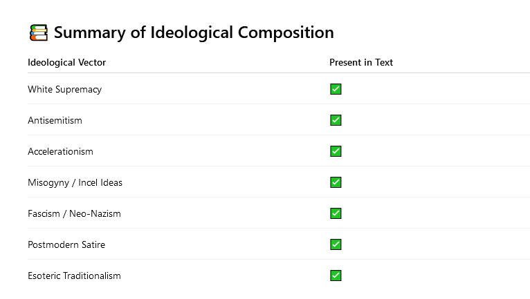Select the Esoteric Traditionalism label text
530x299 pixels.
74,276
